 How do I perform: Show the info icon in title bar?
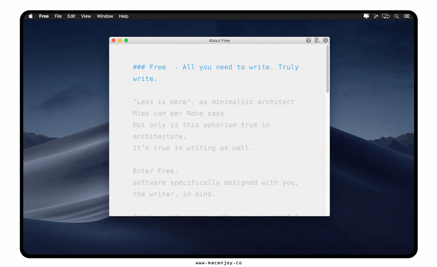click(x=326, y=40)
